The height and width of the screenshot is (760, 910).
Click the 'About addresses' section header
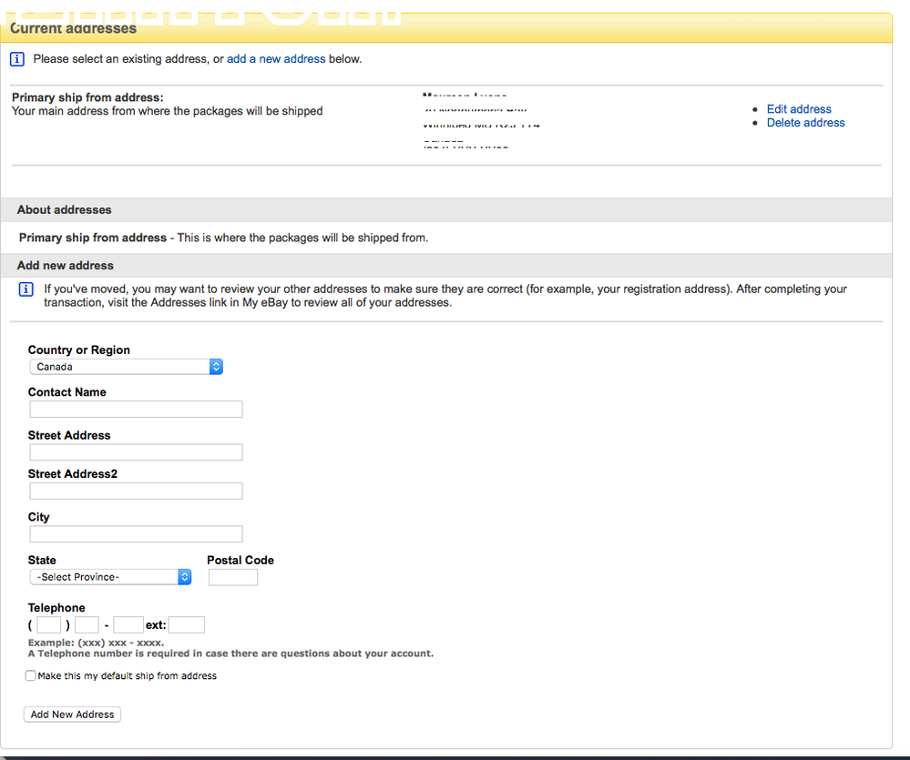click(65, 210)
